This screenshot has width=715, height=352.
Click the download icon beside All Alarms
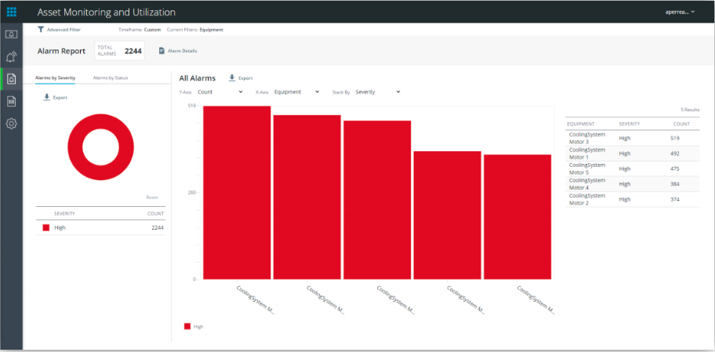(x=232, y=78)
